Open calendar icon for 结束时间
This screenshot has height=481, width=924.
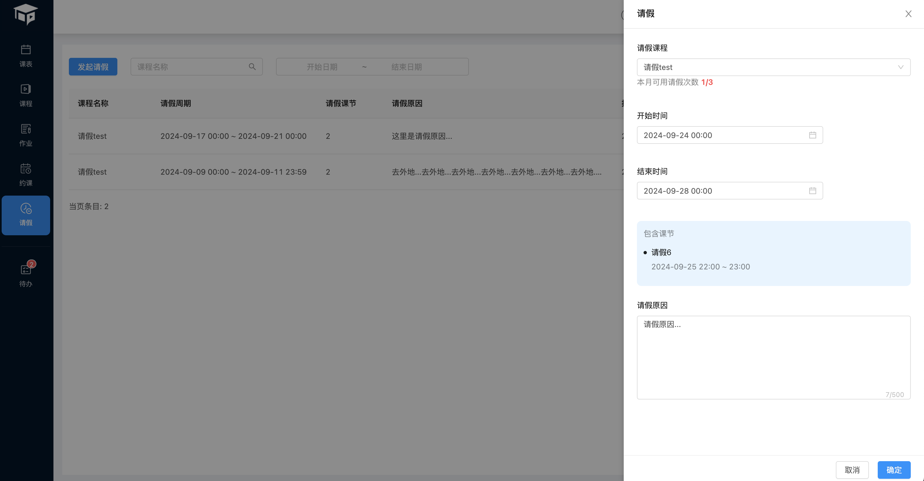812,191
